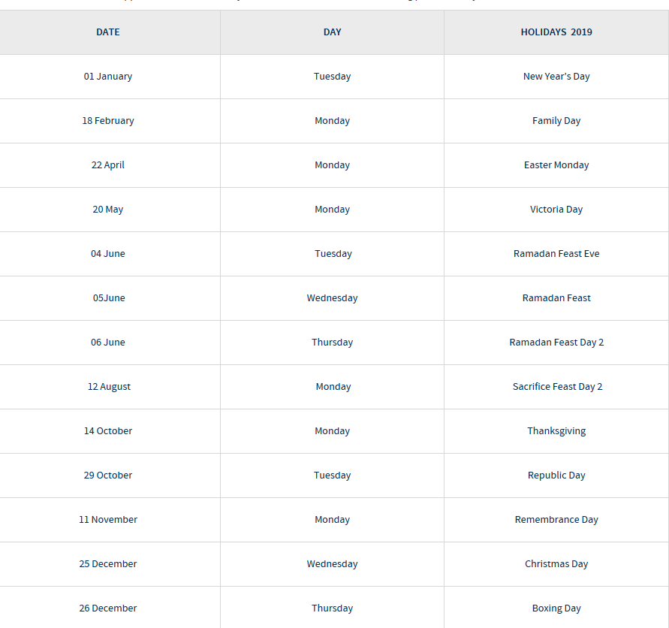Click the Thanksgiving holiday cell

pos(556,431)
